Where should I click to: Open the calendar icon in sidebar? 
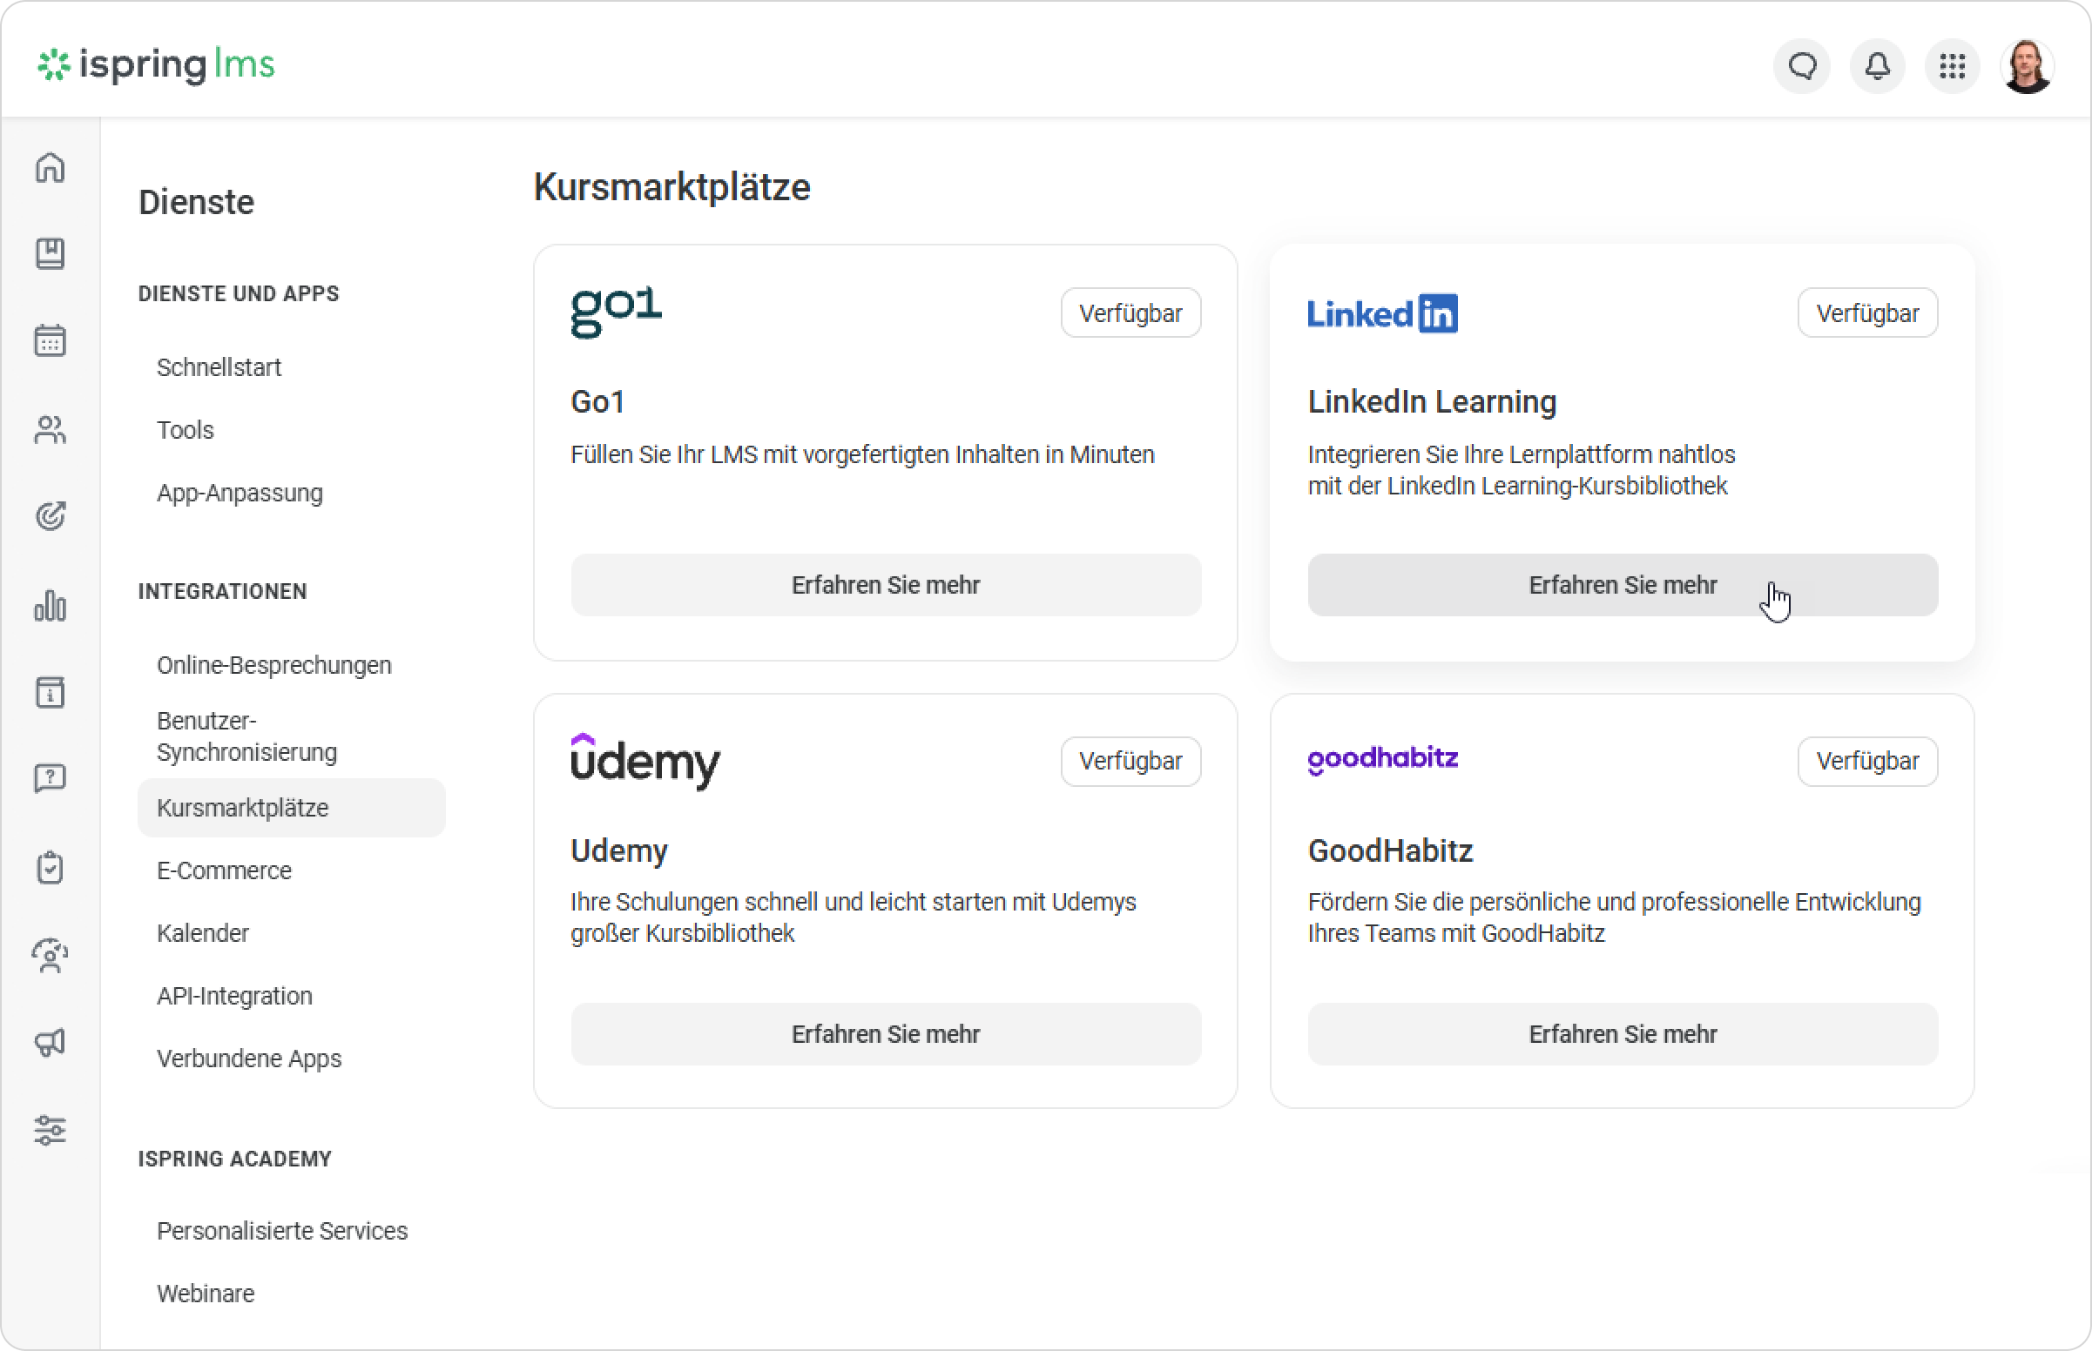(x=50, y=340)
